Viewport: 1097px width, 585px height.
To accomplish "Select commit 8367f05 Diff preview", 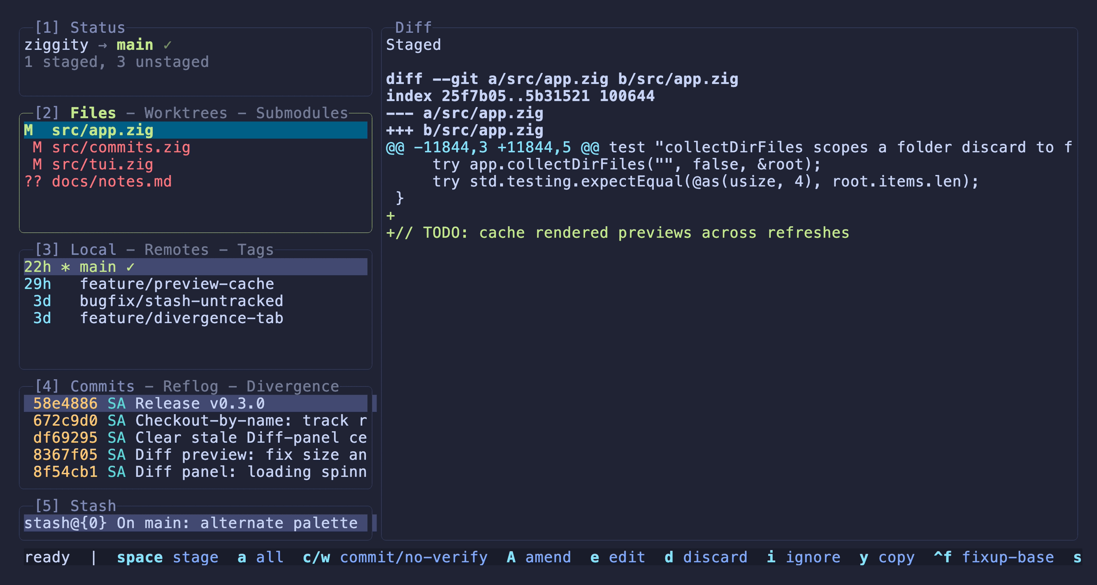I will click(196, 455).
